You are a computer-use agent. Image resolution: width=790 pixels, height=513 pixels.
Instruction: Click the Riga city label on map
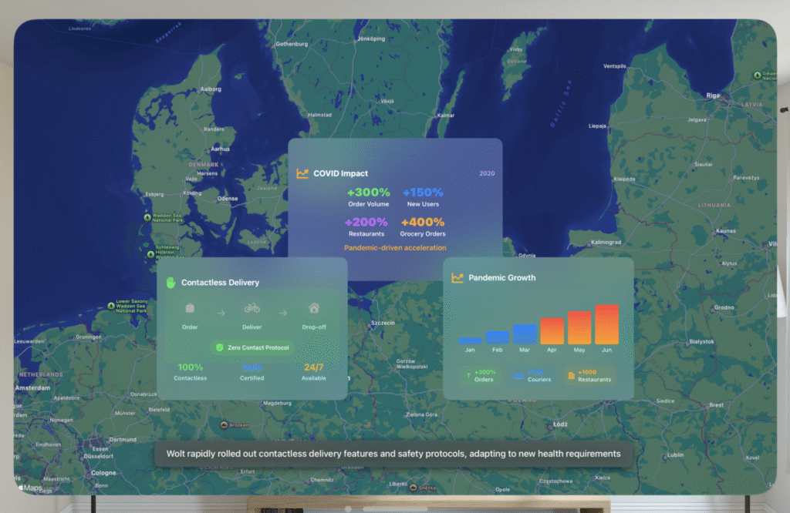[x=711, y=96]
